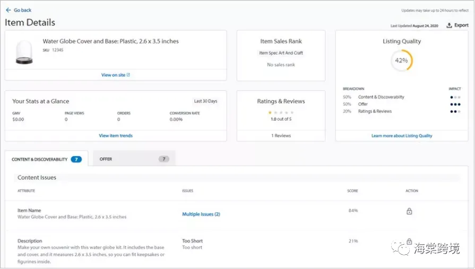Image resolution: width=475 pixels, height=269 pixels.
Task: Open Learn more about Listing Quality
Action: 402,136
